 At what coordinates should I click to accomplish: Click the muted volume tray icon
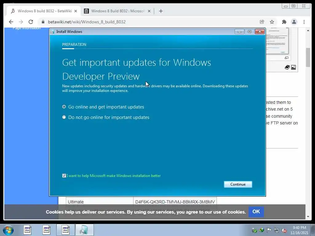284,230
